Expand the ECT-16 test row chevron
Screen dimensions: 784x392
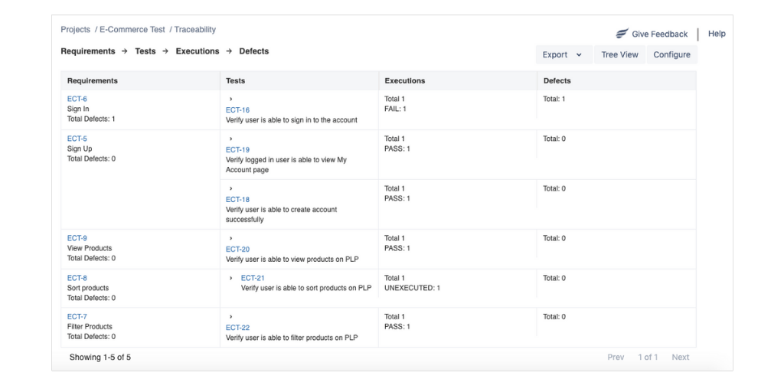(230, 100)
